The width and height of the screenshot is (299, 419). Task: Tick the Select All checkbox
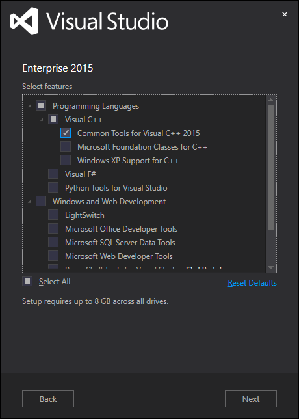coord(27,281)
